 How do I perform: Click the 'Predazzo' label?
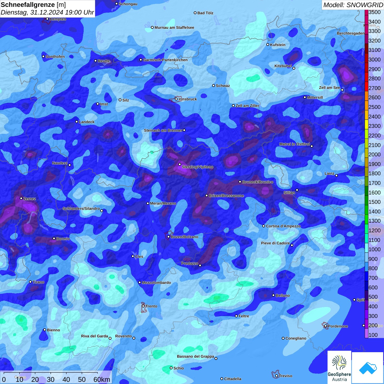pos(190,263)
